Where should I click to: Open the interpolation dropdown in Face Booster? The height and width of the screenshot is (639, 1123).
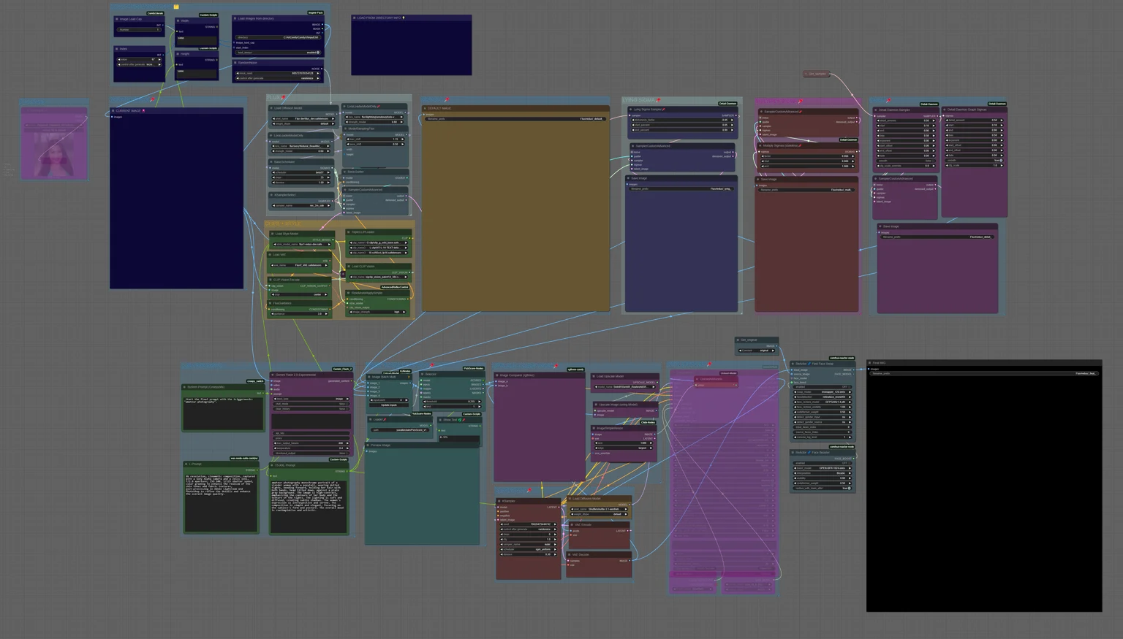click(823, 472)
